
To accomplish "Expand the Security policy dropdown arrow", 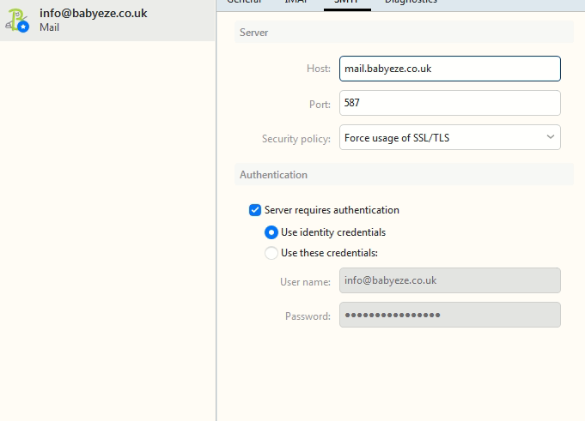I will coord(550,137).
